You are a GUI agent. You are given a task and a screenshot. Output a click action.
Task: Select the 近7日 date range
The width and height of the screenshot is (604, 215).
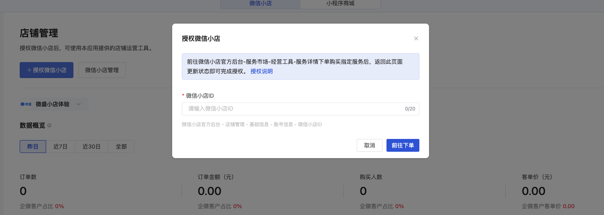(x=61, y=147)
